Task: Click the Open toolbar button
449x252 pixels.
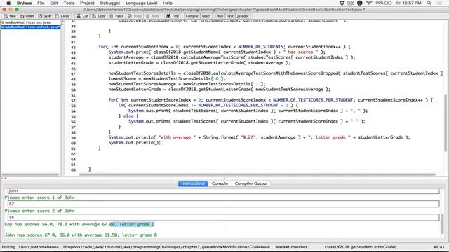Action: [x=27, y=16]
